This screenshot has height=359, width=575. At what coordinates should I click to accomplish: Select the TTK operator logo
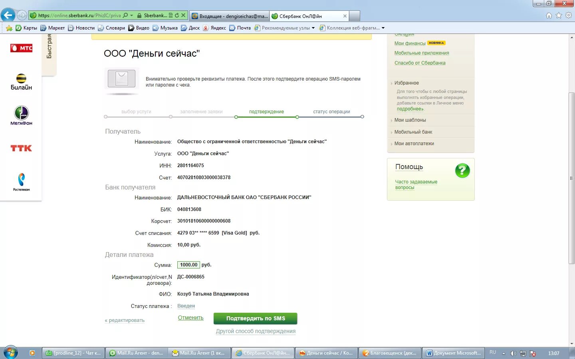(21, 148)
